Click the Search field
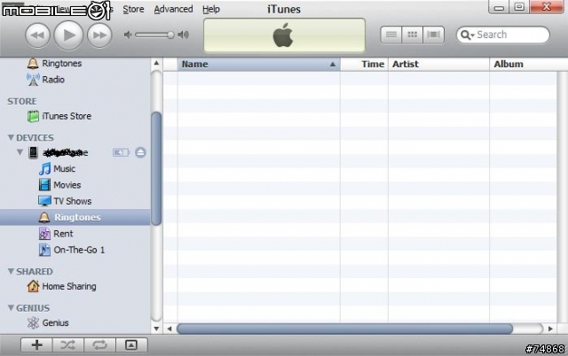Image resolution: width=568 pixels, height=356 pixels. [x=503, y=35]
